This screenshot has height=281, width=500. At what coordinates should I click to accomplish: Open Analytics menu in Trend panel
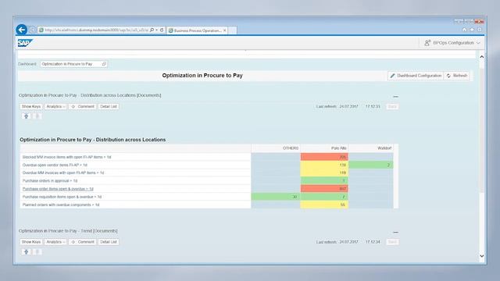tap(55, 242)
